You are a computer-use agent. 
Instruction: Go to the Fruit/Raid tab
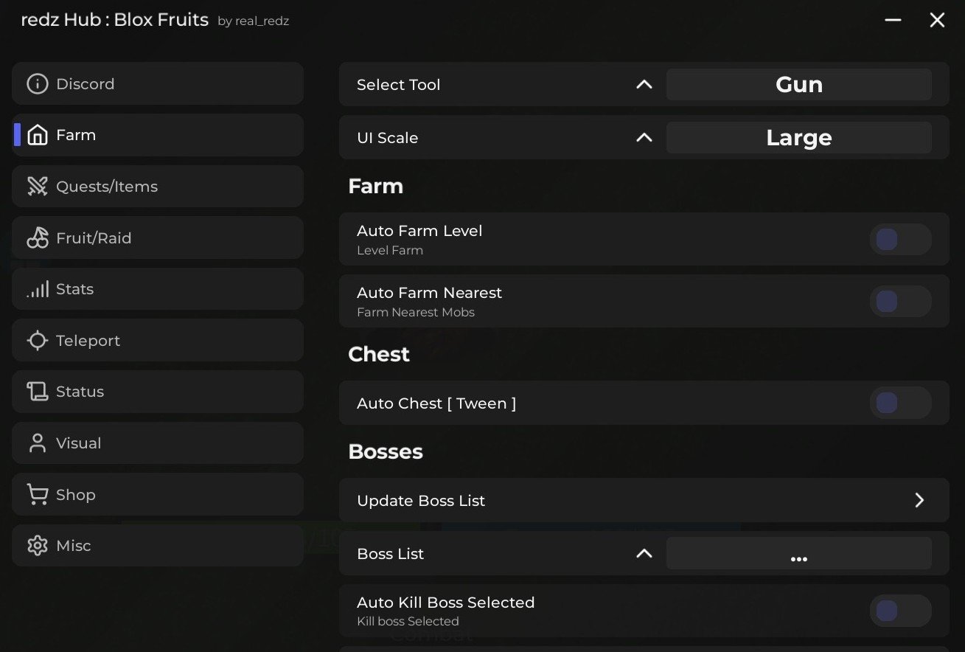(158, 237)
